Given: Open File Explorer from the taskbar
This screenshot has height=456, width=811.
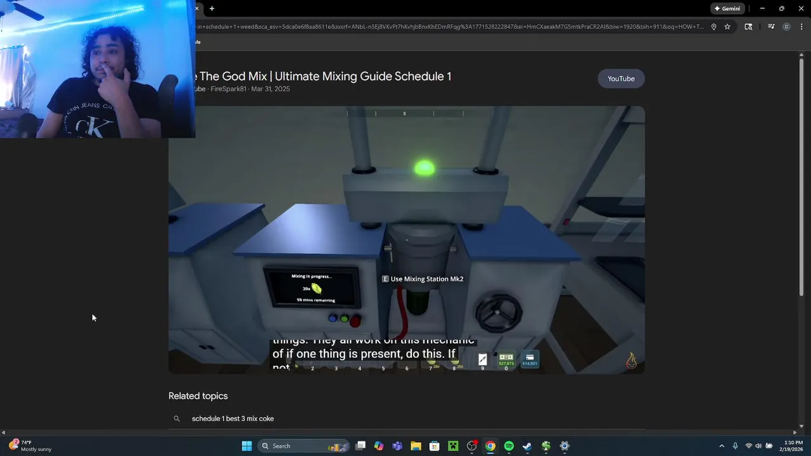Looking at the screenshot, I should [x=416, y=446].
